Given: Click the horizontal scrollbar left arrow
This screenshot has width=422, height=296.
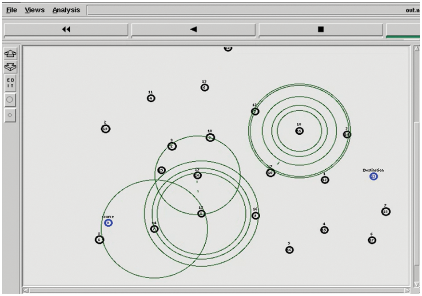Looking at the screenshot, I should (27, 291).
